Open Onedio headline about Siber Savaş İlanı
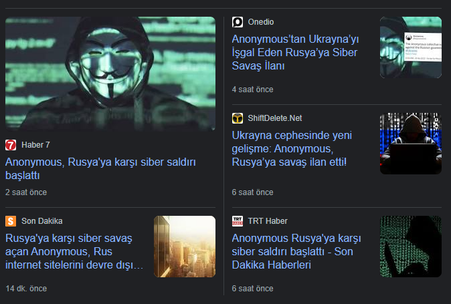The height and width of the screenshot is (304, 451). tap(295, 53)
